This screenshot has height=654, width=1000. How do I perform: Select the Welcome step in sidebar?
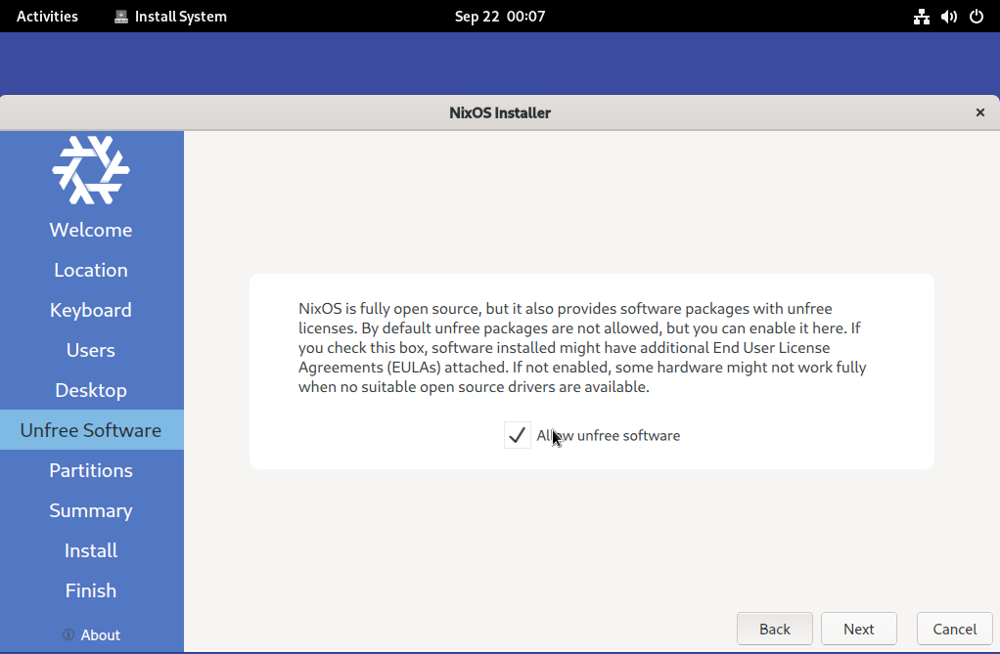91,230
